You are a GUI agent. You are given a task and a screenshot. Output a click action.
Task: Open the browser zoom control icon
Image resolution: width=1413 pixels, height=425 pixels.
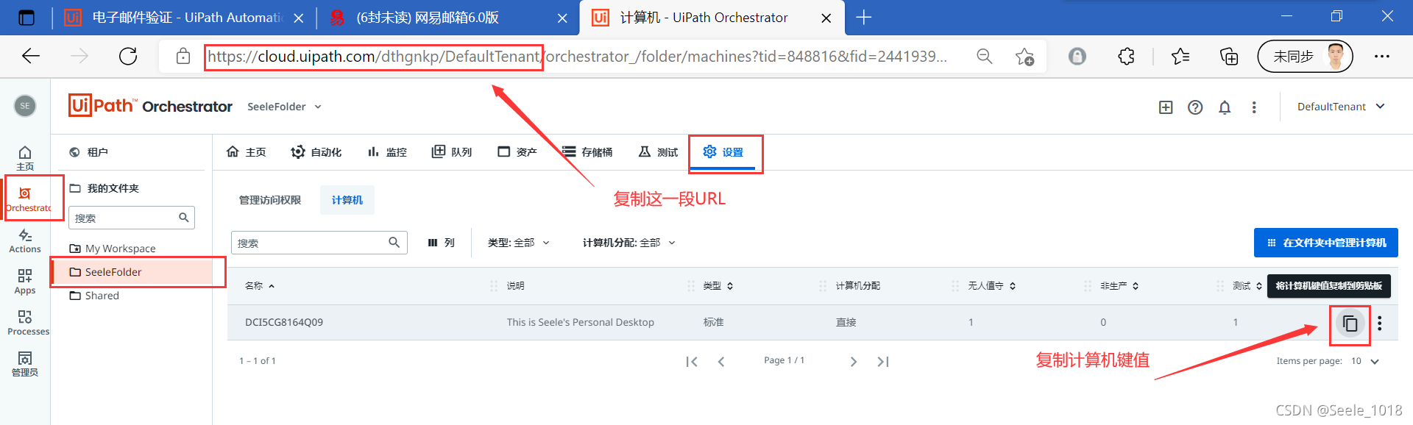pyautogui.click(x=984, y=57)
